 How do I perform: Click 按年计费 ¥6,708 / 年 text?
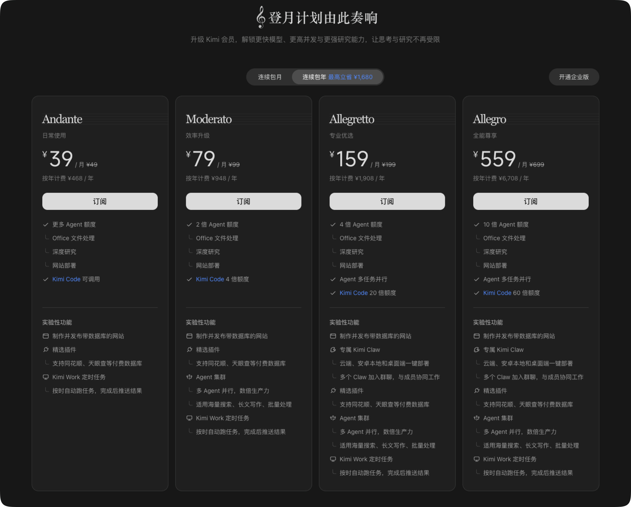click(501, 178)
